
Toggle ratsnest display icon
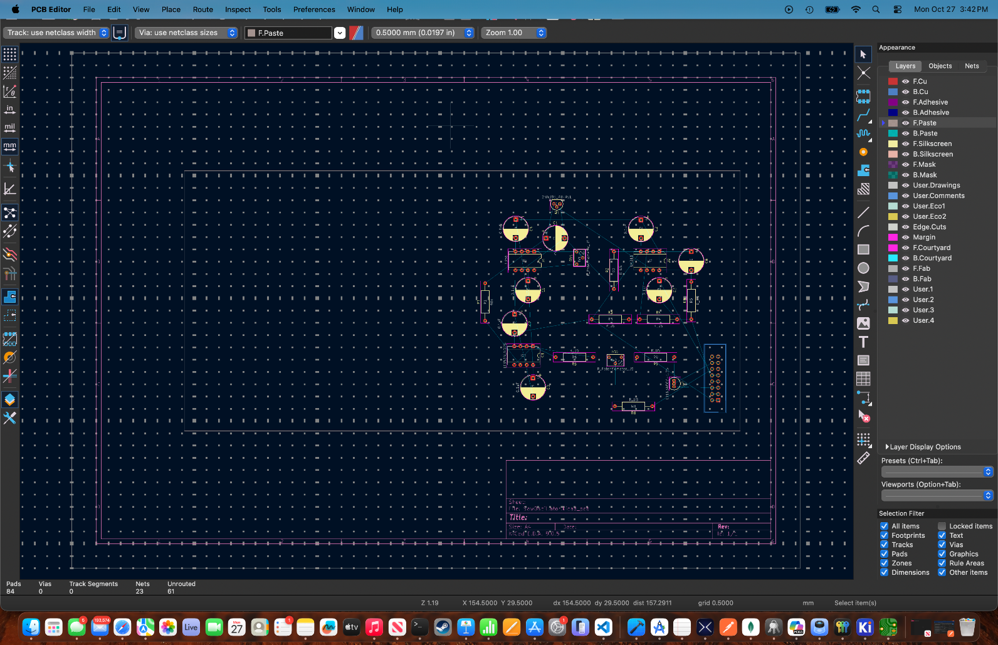click(x=10, y=213)
